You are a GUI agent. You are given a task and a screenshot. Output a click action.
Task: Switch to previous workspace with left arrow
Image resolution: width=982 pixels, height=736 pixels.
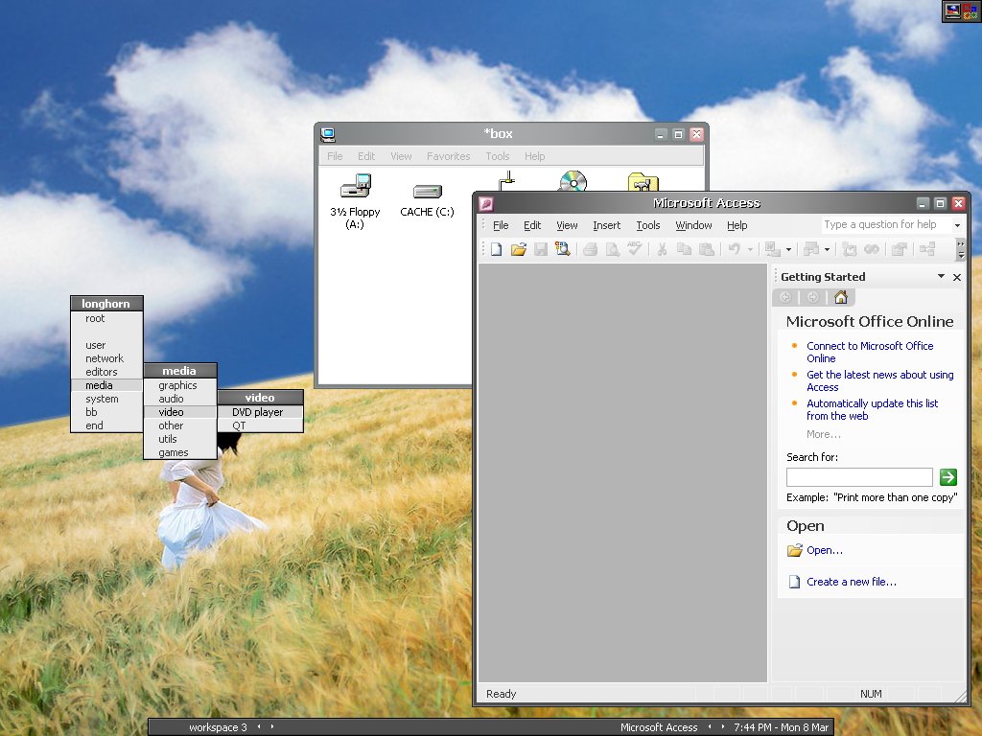(x=259, y=726)
